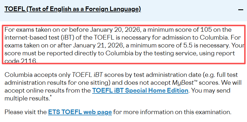Click the words "for more information on this examination"
Screen dimensions: 247x122
click(173, 112)
